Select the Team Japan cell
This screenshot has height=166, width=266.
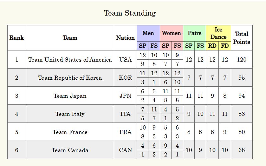point(70,96)
